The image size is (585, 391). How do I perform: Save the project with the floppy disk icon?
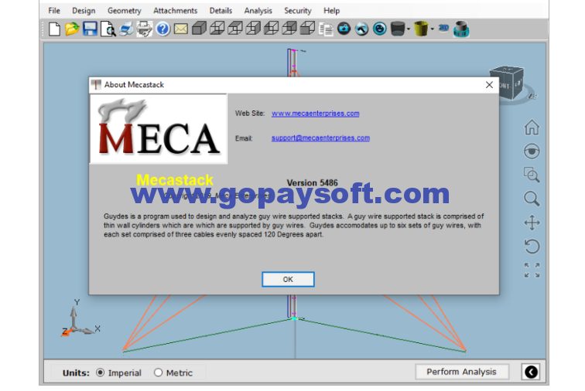[x=90, y=29]
